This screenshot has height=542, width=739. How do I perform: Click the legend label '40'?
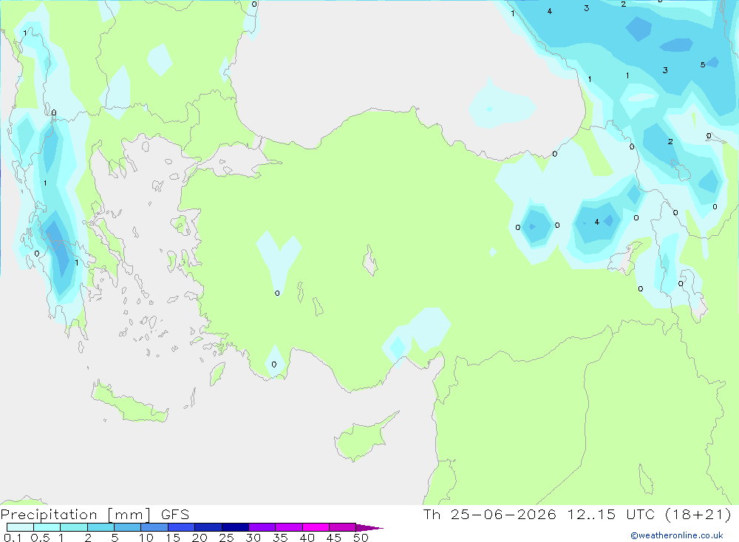tap(307, 538)
